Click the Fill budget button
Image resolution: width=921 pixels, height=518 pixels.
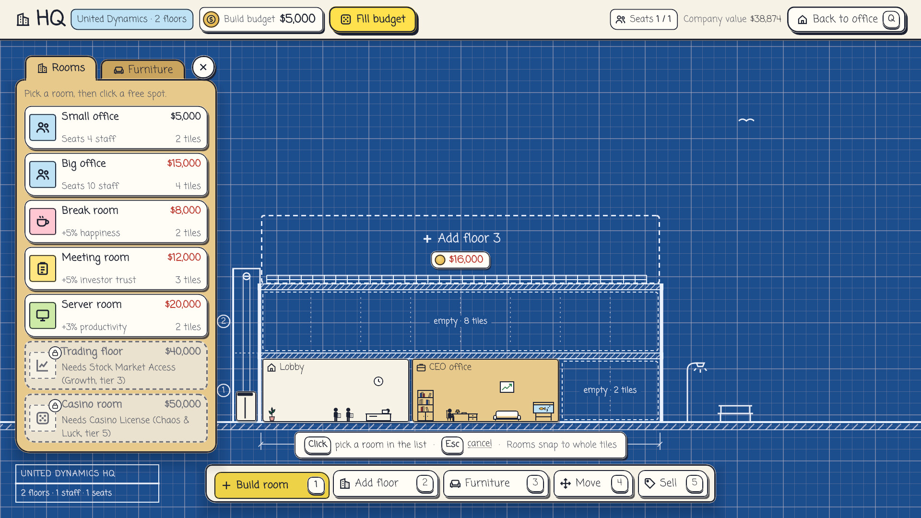coord(373,20)
